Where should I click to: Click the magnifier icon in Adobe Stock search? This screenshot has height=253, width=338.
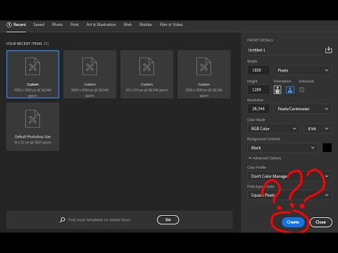coord(62,220)
